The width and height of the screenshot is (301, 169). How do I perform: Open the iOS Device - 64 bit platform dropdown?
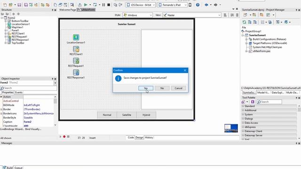tap(141, 5)
